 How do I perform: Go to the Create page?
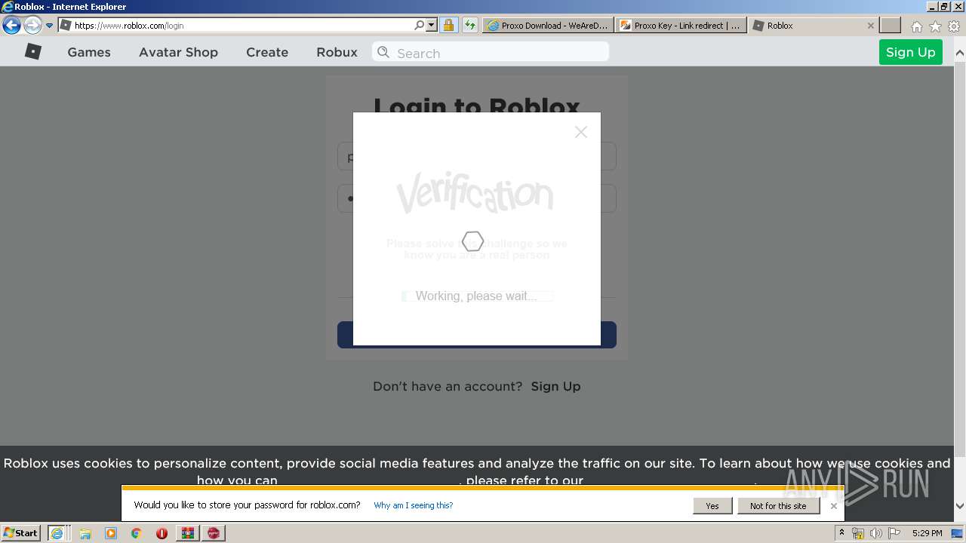coord(267,52)
